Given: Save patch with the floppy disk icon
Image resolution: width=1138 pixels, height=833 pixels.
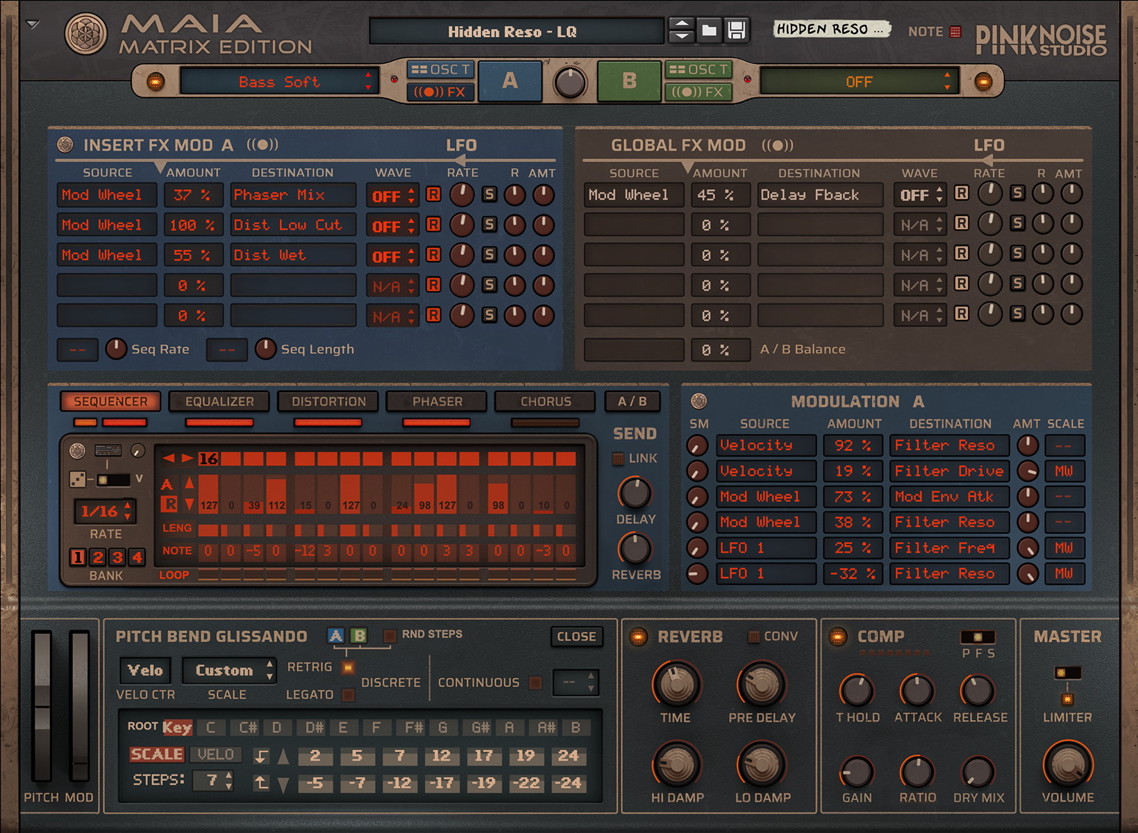Looking at the screenshot, I should click(x=736, y=31).
